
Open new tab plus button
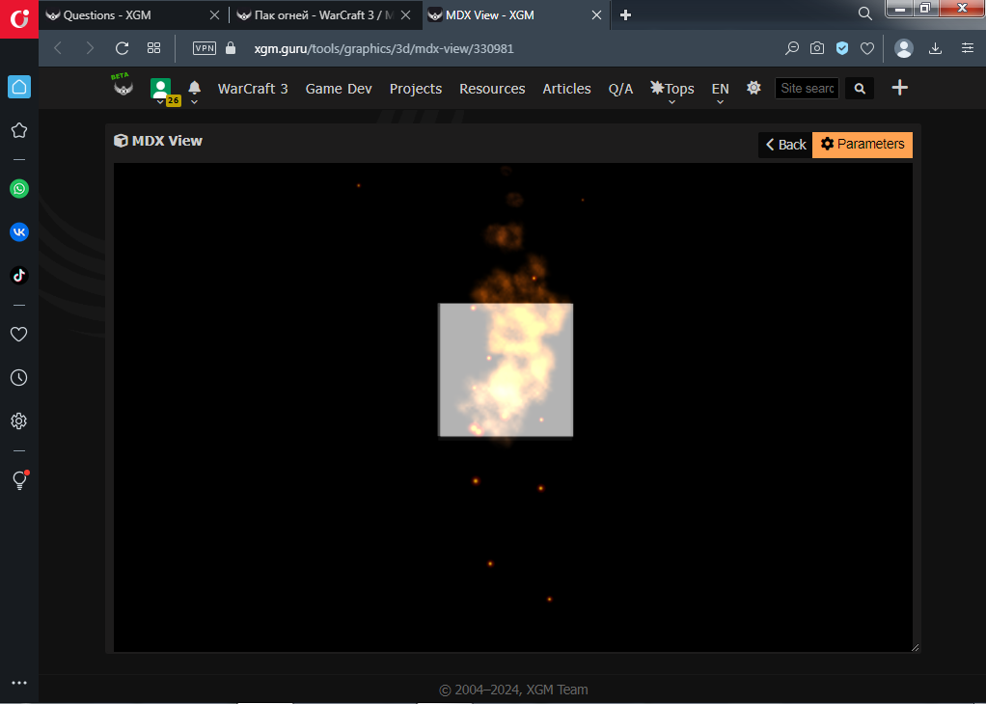(x=625, y=15)
